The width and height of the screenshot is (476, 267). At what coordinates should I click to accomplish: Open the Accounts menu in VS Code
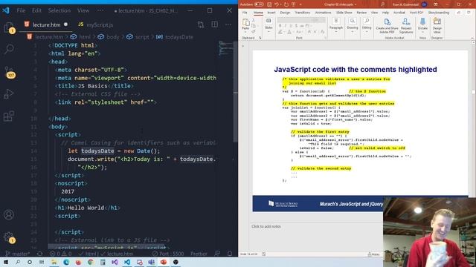[x=8, y=214]
